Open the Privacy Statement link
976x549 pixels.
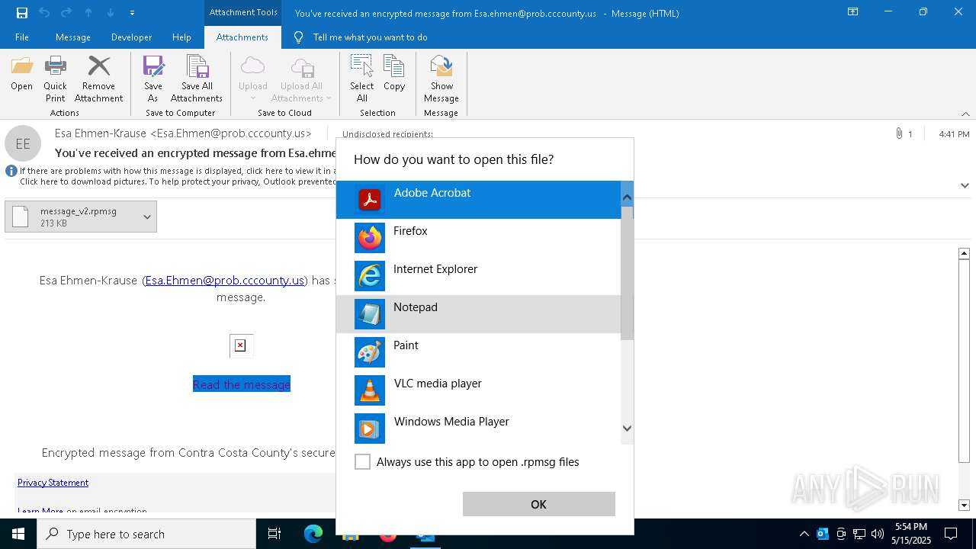(x=53, y=483)
